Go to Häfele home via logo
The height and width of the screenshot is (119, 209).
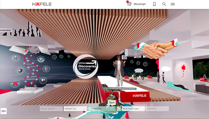tap(42, 4)
